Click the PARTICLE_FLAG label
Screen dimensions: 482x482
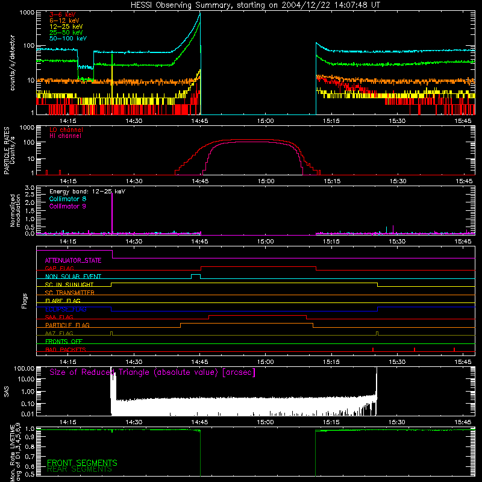67,325
